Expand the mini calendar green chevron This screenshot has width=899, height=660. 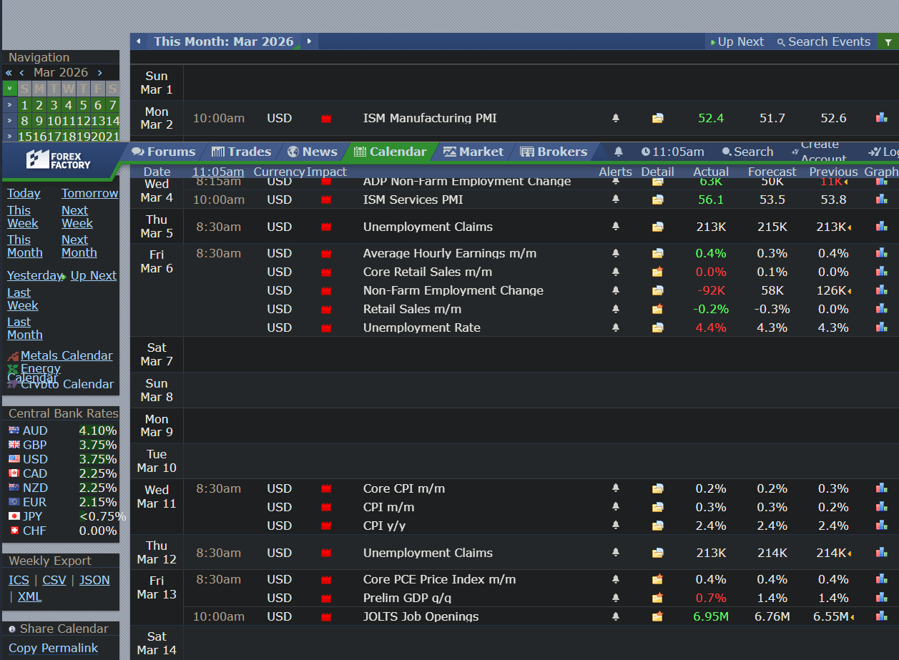pyautogui.click(x=9, y=89)
